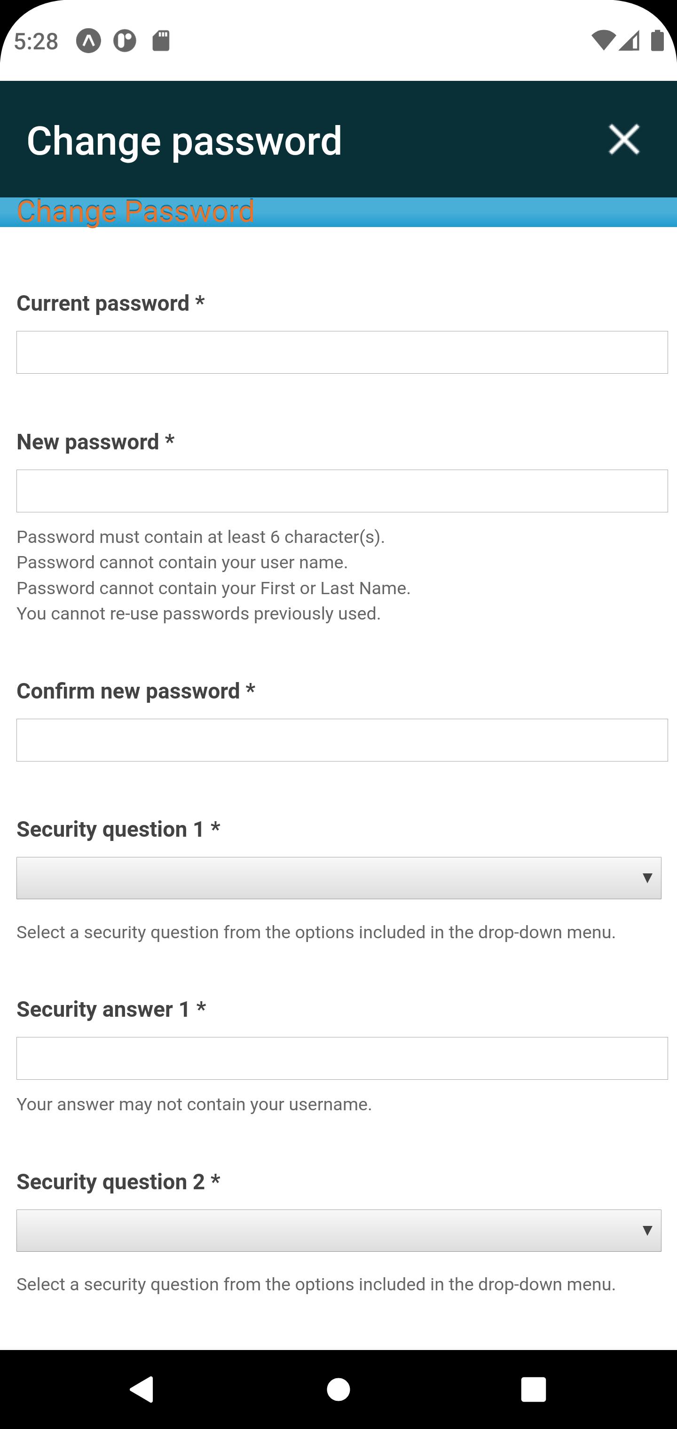Tap the battery status icon
The height and width of the screenshot is (1429, 677).
click(x=658, y=40)
